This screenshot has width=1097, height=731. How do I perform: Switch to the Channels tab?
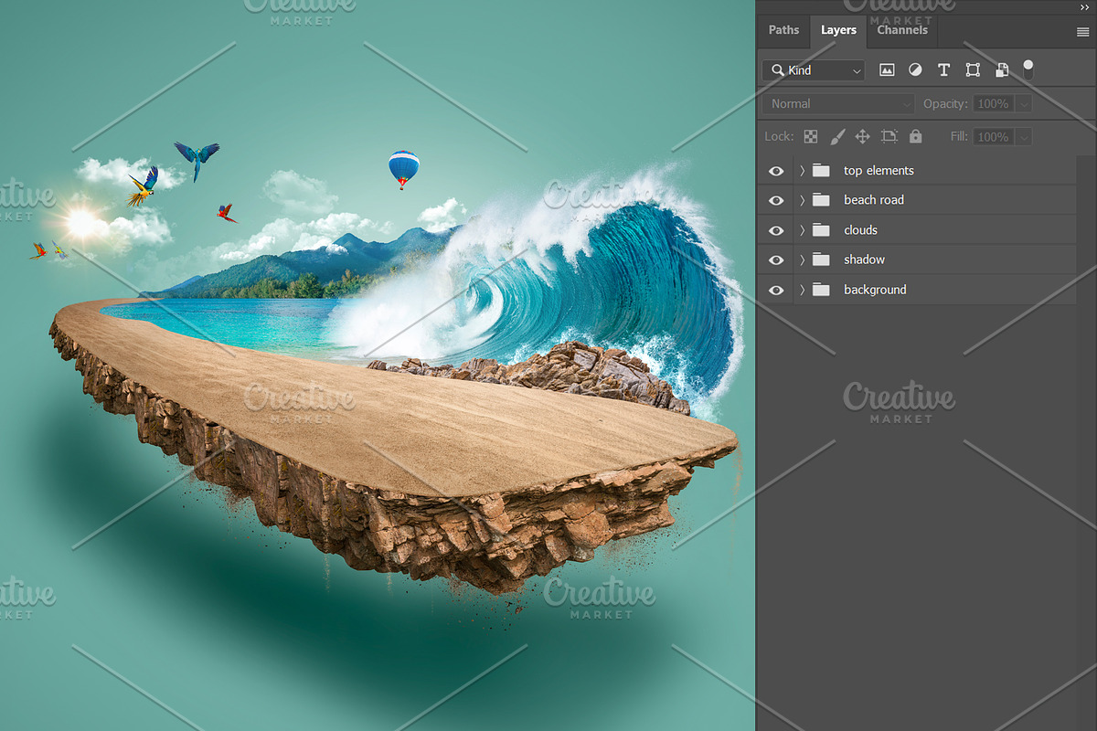coord(902,30)
